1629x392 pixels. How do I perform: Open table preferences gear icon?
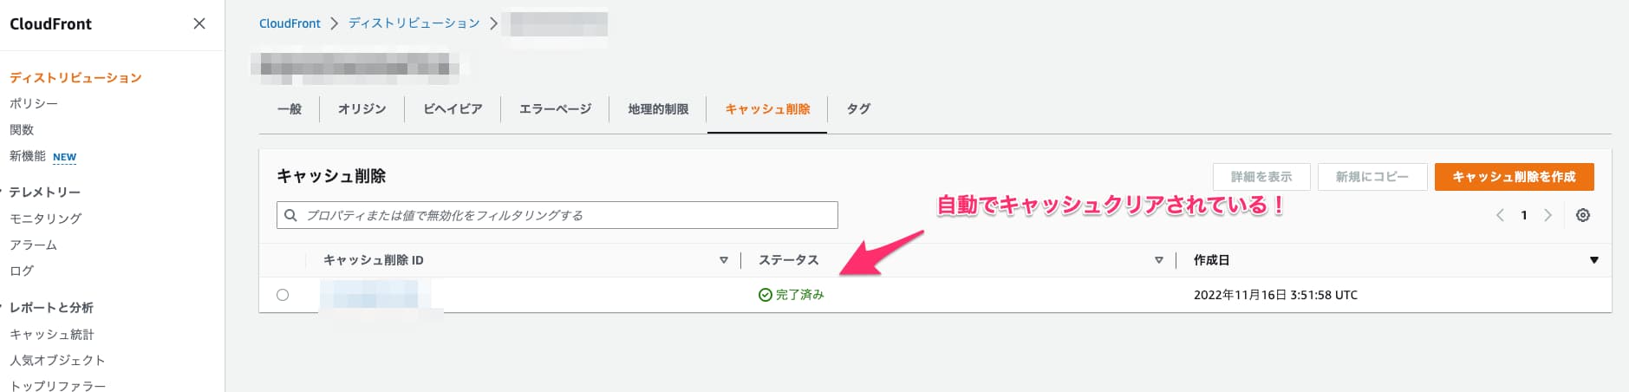coord(1582,215)
